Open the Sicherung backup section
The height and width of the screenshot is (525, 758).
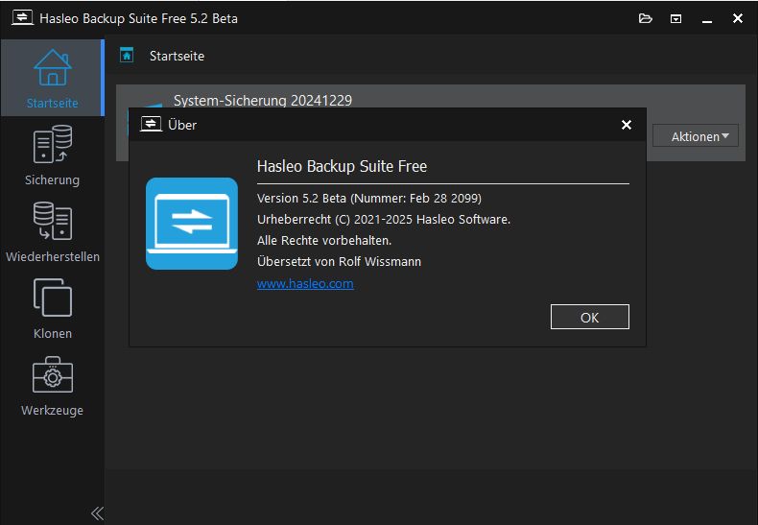click(52, 155)
